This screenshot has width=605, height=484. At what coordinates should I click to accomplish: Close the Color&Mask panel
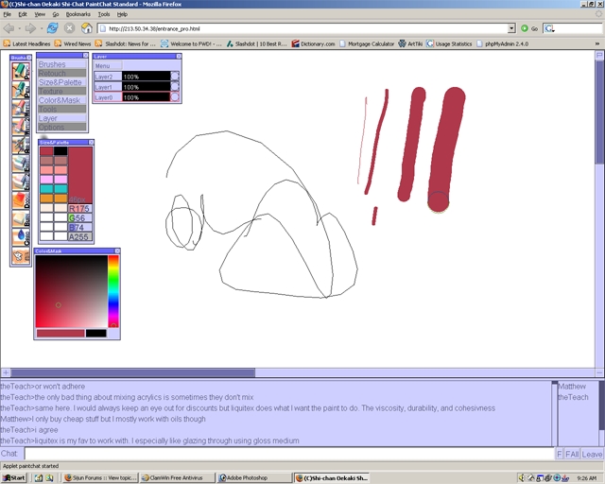pyautogui.click(x=117, y=251)
